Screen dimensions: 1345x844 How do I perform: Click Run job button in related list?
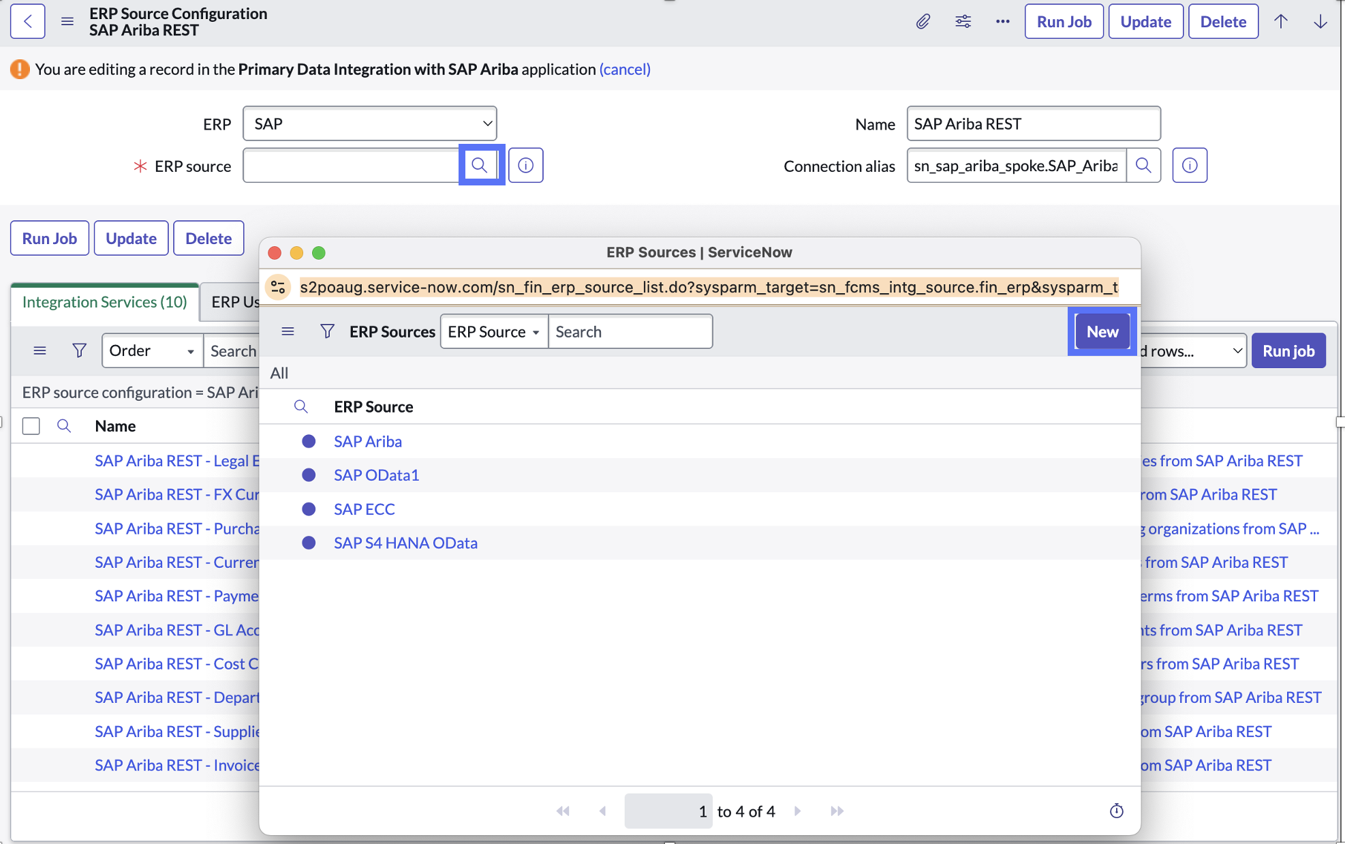(1288, 350)
